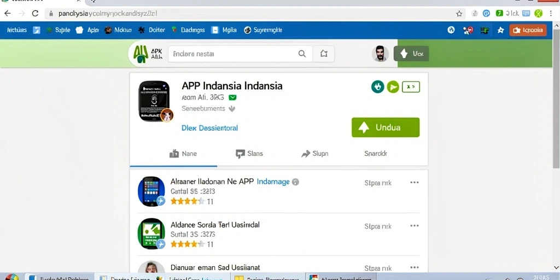The width and height of the screenshot is (560, 280).
Task: Open Aldance Sorda Tarl Uasinidal title
Action: [x=215, y=225]
